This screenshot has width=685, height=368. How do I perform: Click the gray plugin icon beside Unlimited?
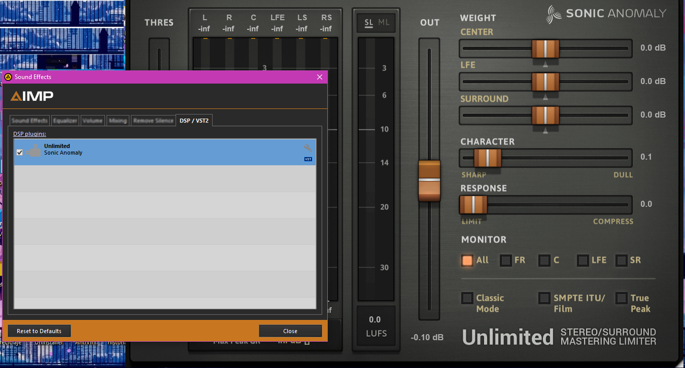coord(33,151)
